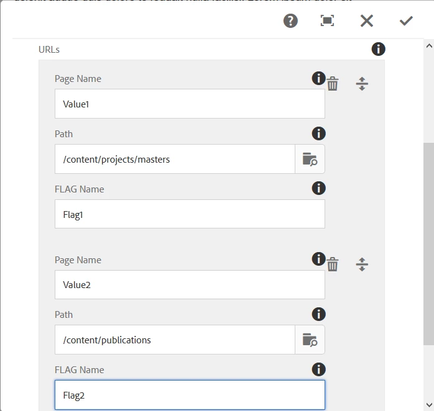Click the Path field with /content/projects/masters

click(x=175, y=160)
